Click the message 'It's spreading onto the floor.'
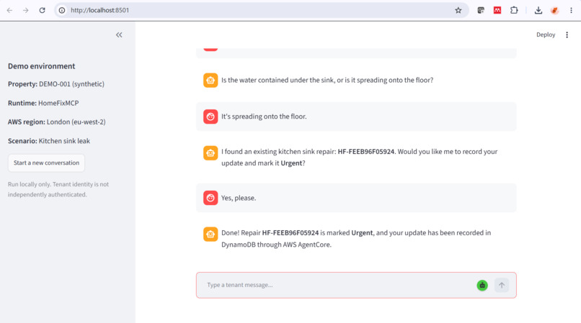Screen dimensions: 581x323 point(264,117)
